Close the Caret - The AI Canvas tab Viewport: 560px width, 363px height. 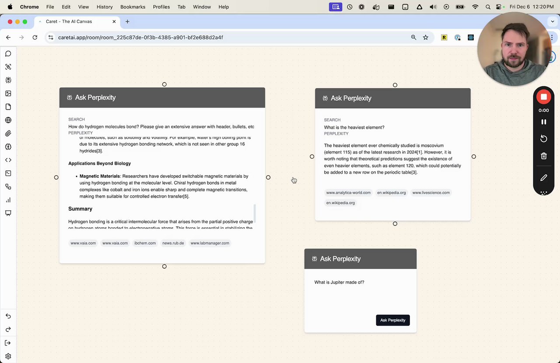coord(114,21)
